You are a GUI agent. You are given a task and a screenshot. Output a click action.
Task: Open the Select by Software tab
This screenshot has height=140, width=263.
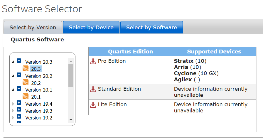click(x=151, y=28)
